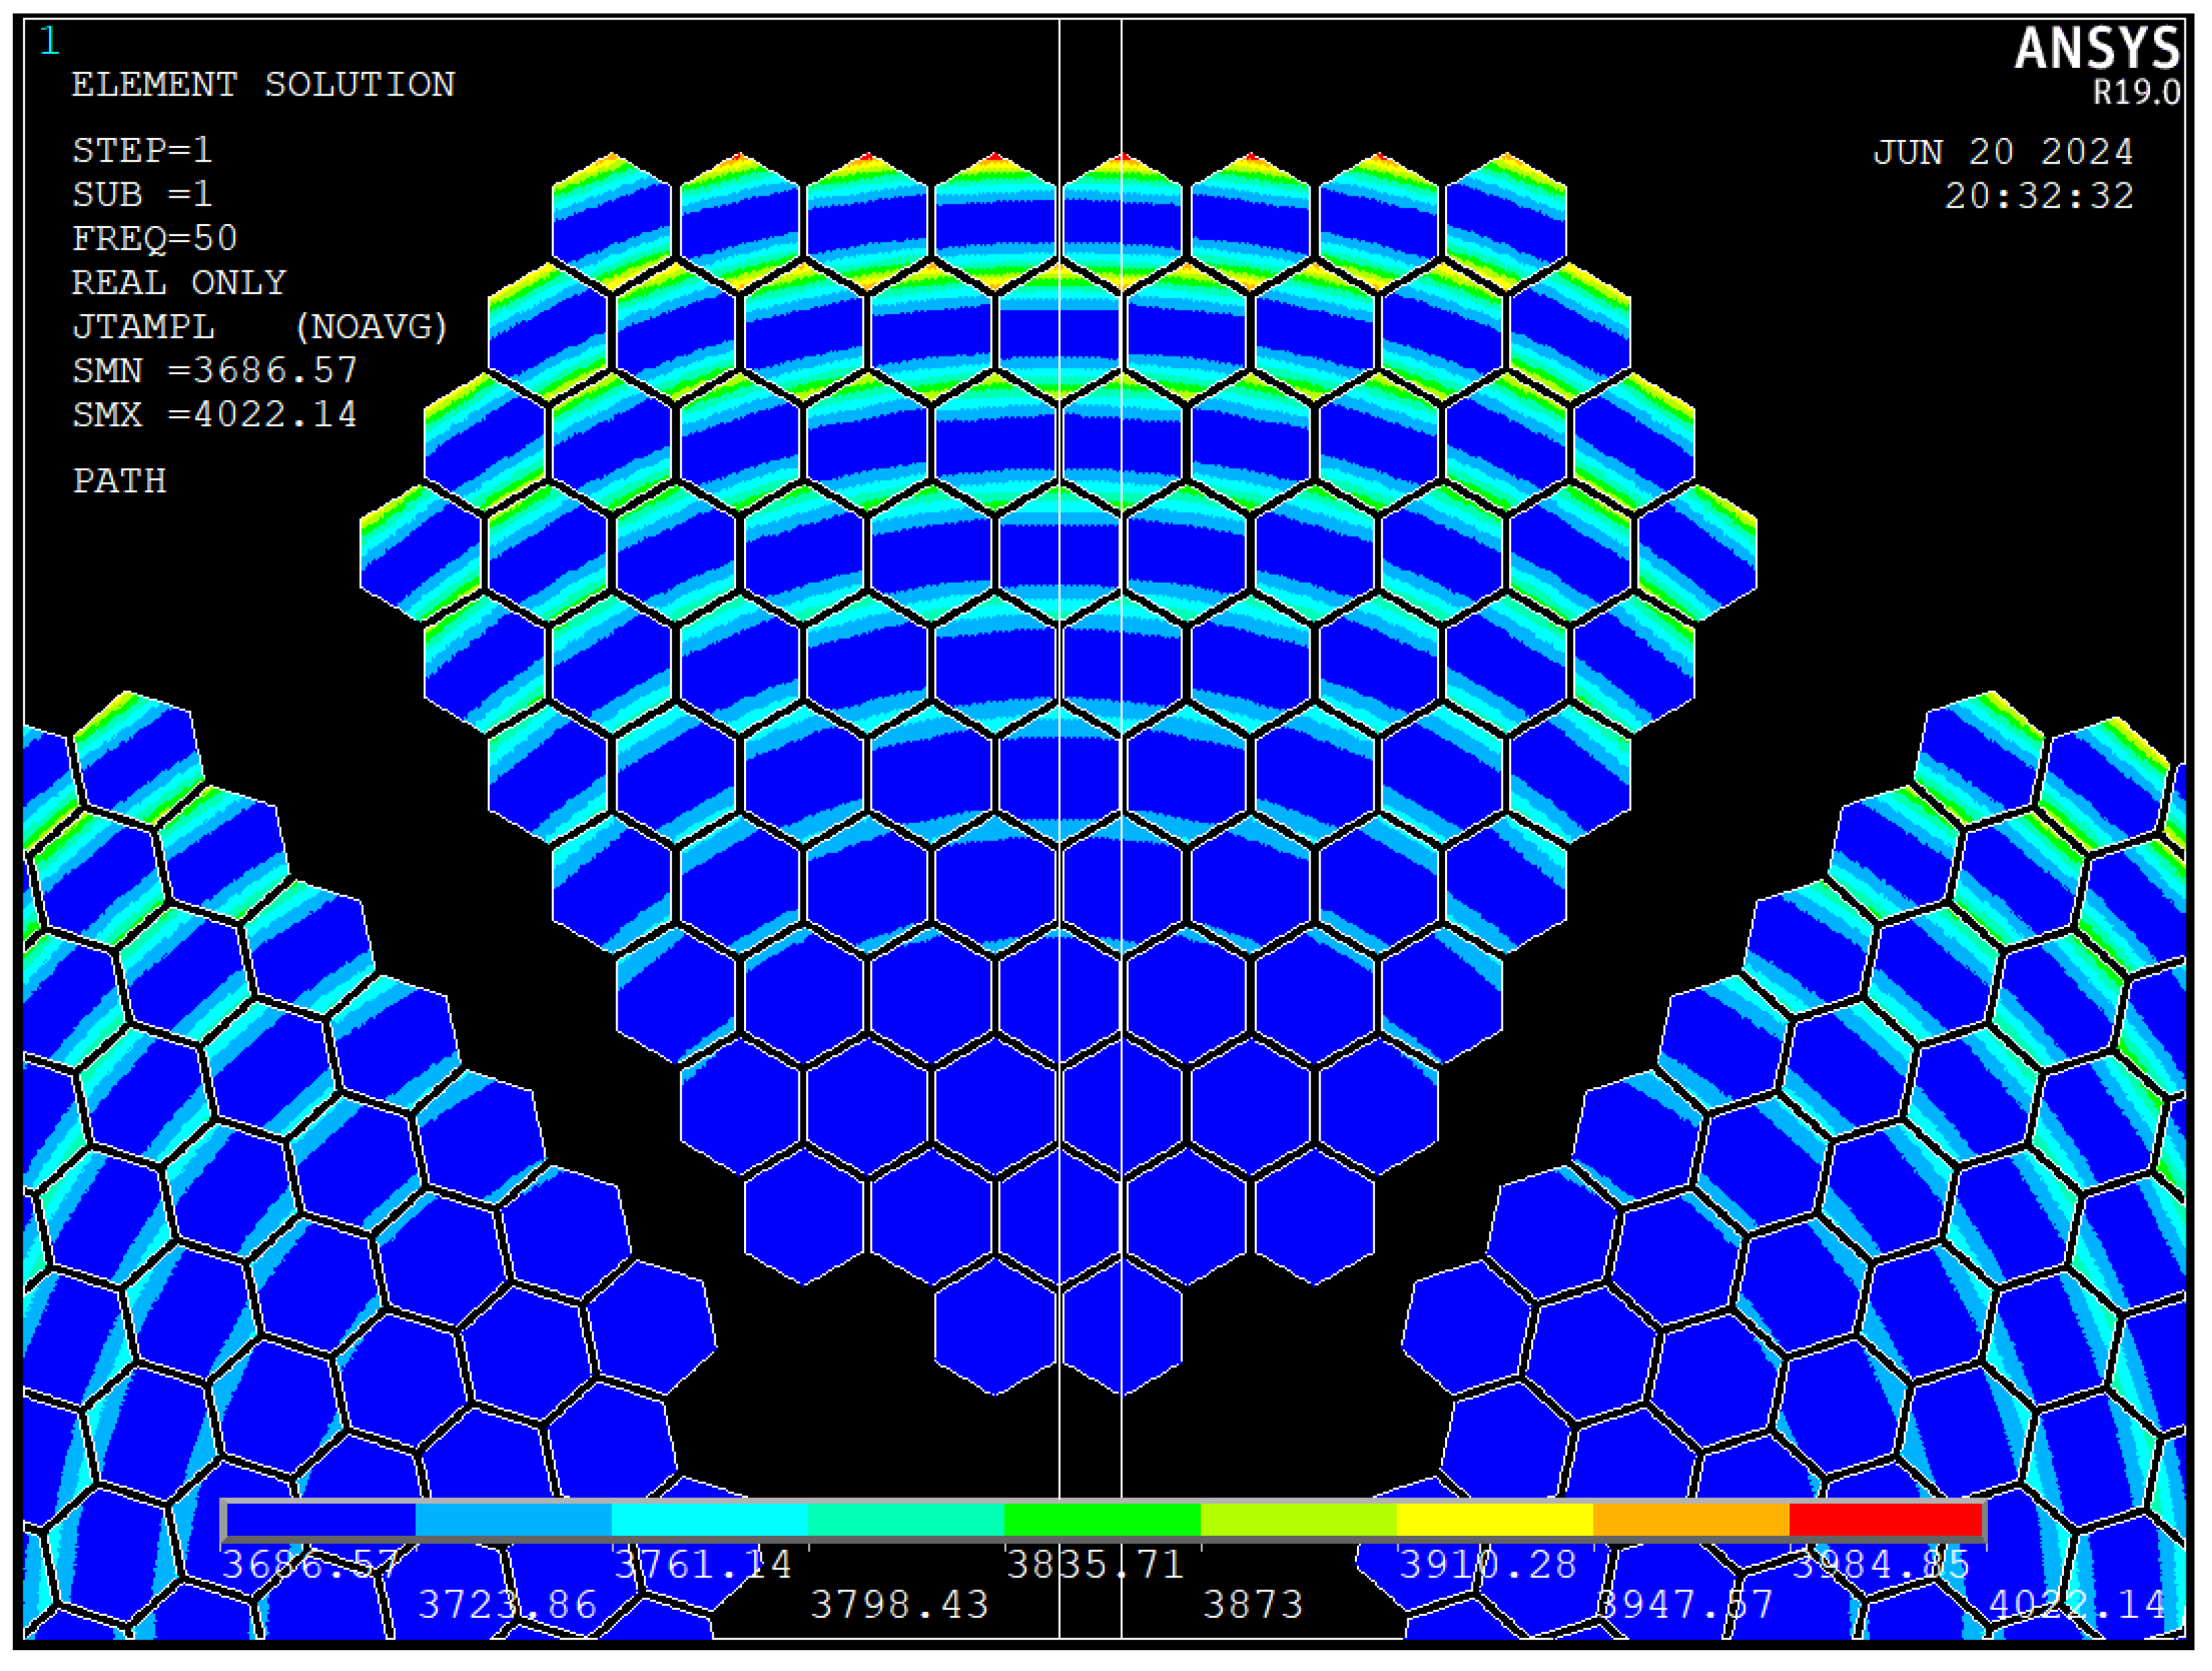Image resolution: width=2212 pixels, height=1671 pixels.
Task: Click the legend value '3761.14'
Action: 703,1564
